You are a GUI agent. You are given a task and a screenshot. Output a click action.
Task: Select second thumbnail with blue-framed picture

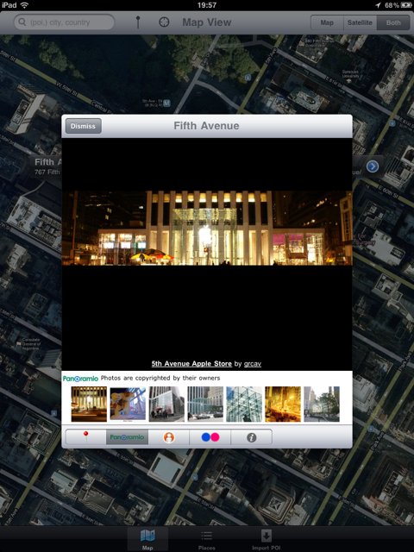128,404
